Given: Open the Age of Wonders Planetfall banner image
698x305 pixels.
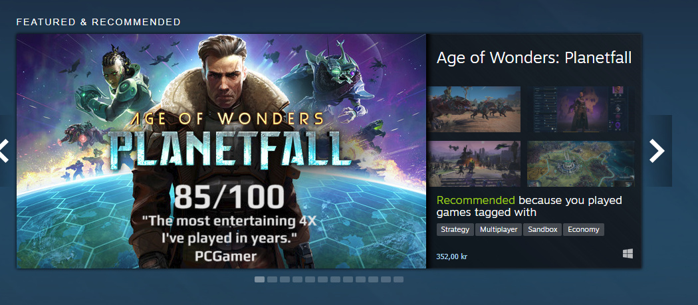Looking at the screenshot, I should (x=221, y=151).
